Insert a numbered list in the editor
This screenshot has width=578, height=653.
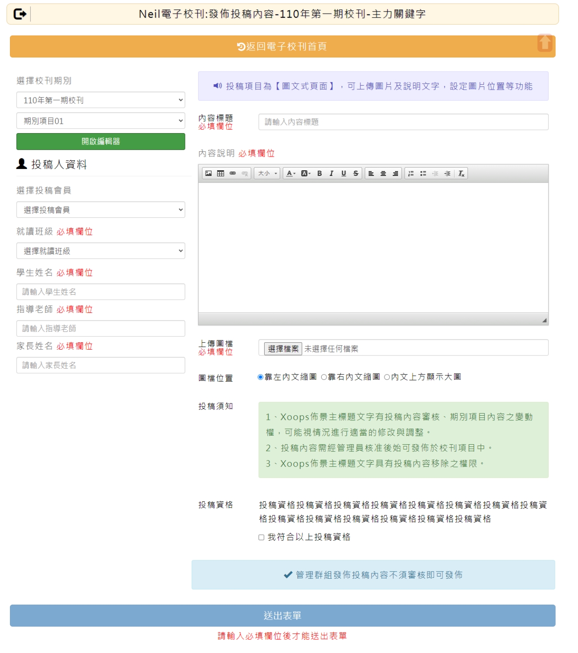coord(411,174)
